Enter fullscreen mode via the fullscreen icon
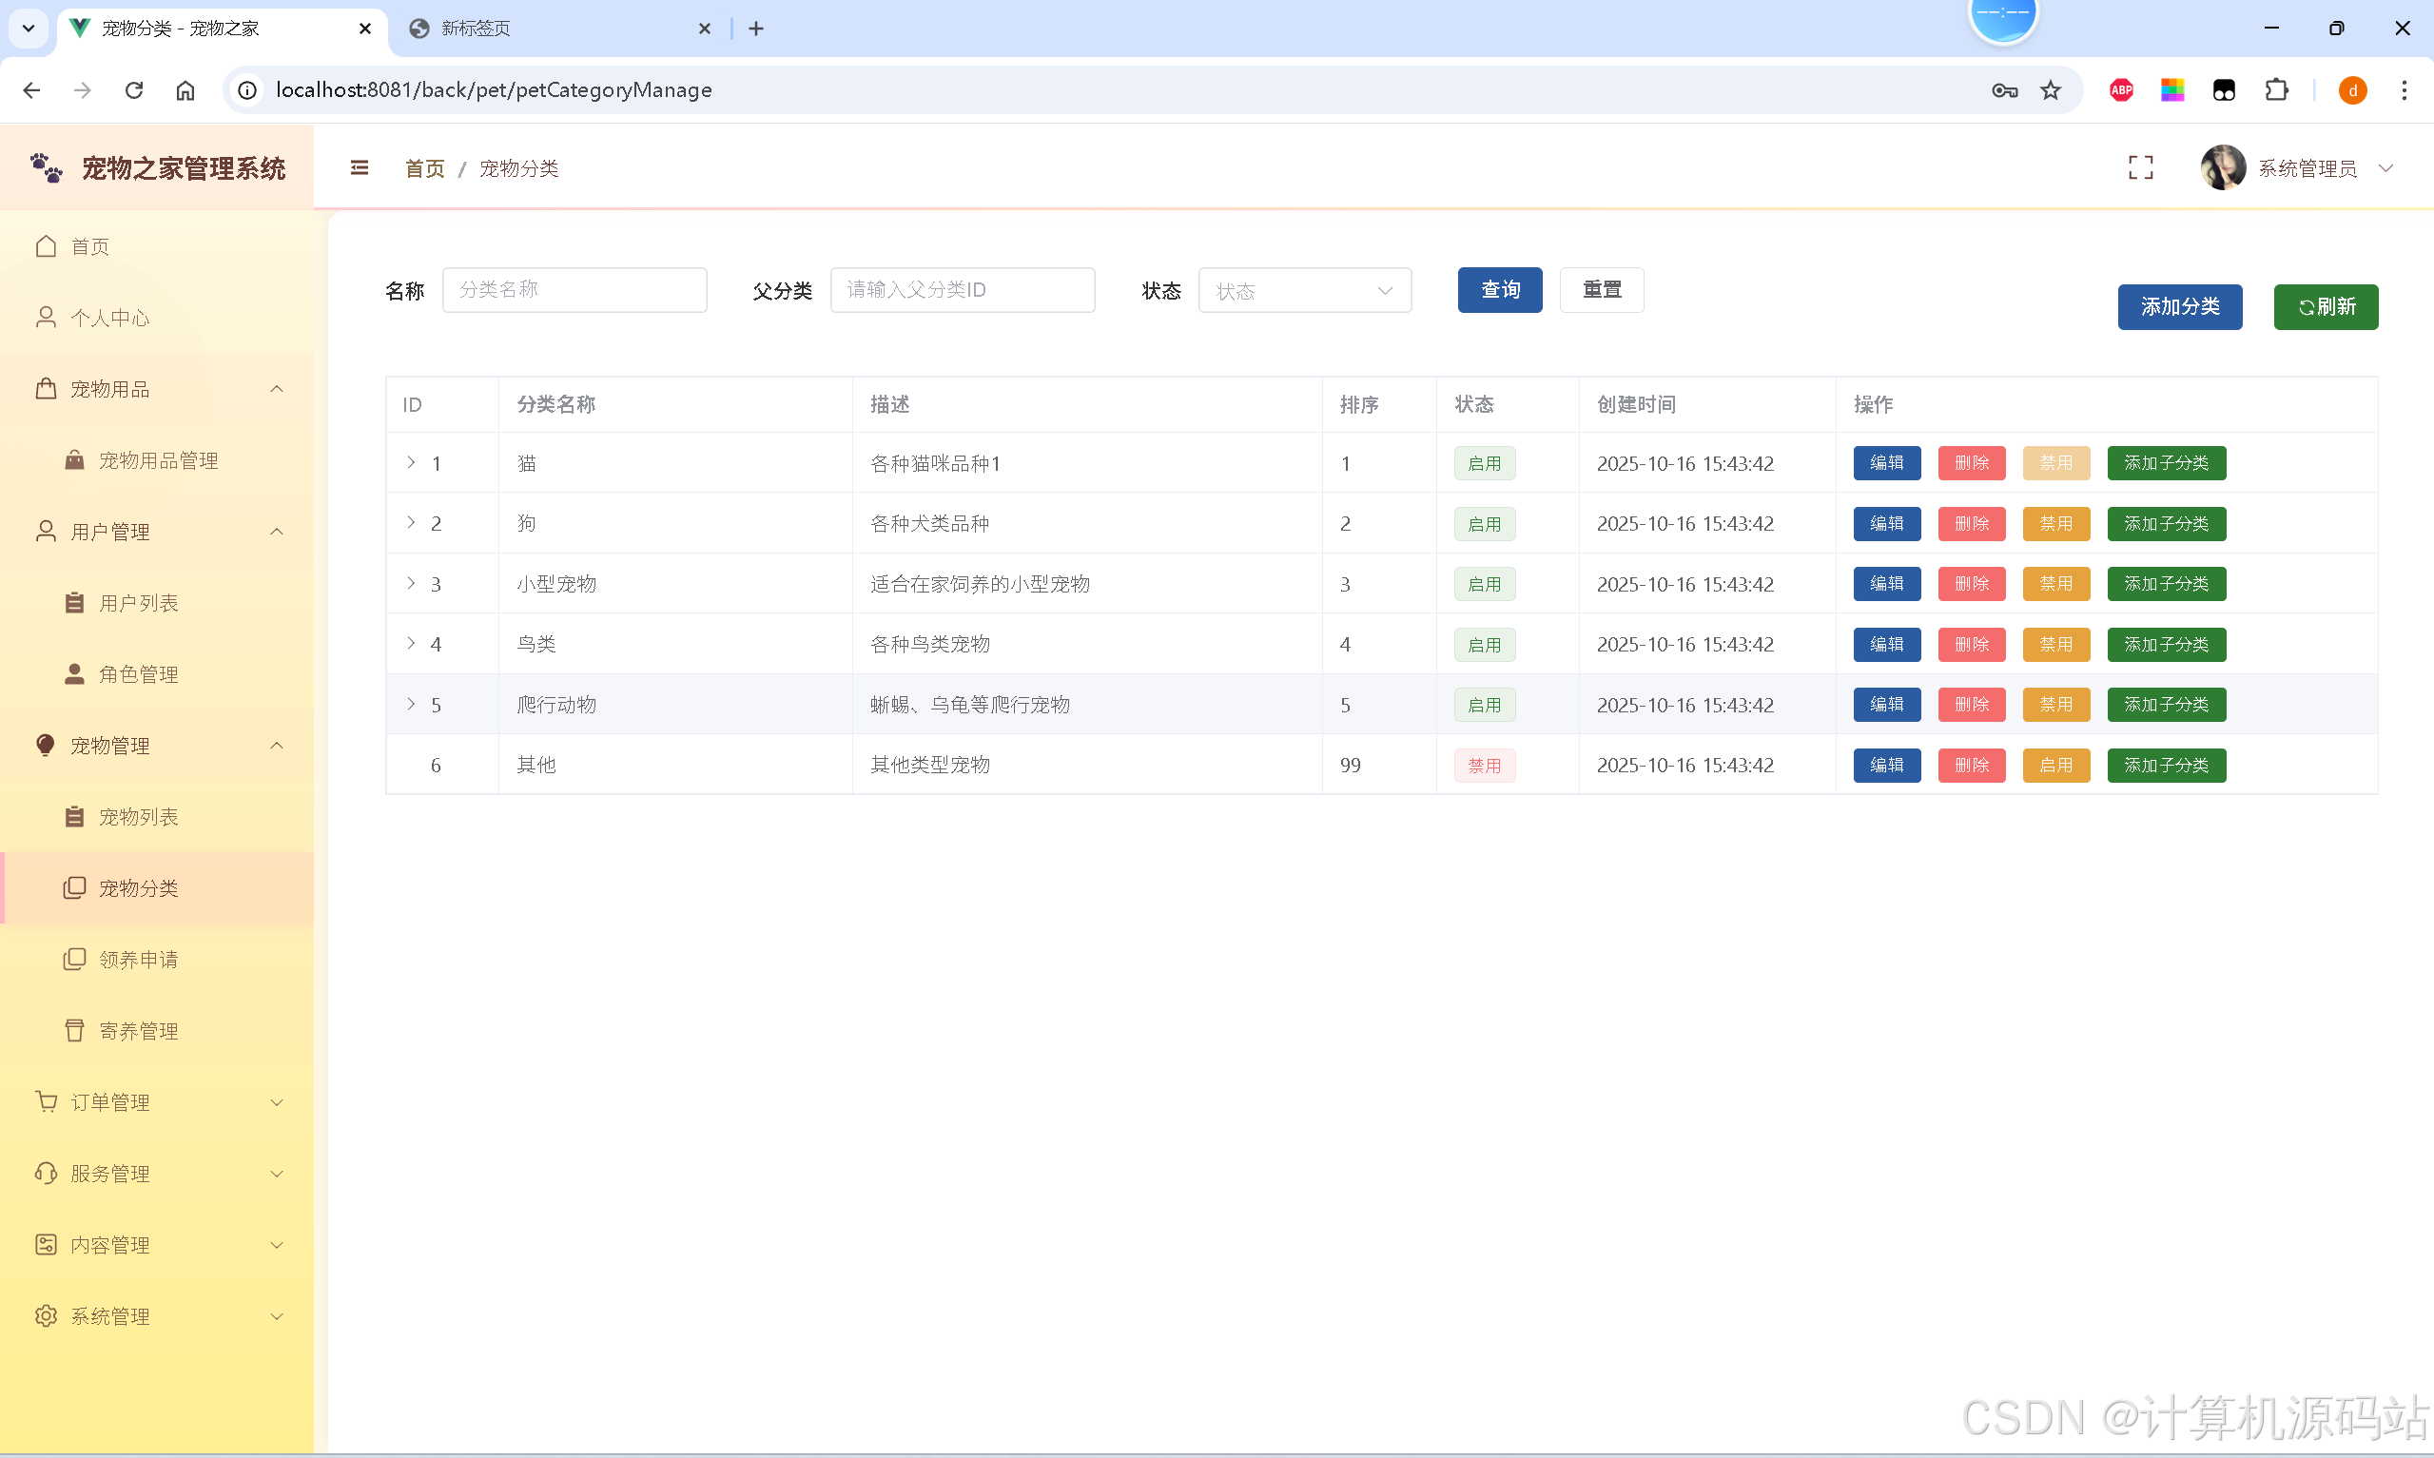The width and height of the screenshot is (2434, 1458). click(2140, 168)
